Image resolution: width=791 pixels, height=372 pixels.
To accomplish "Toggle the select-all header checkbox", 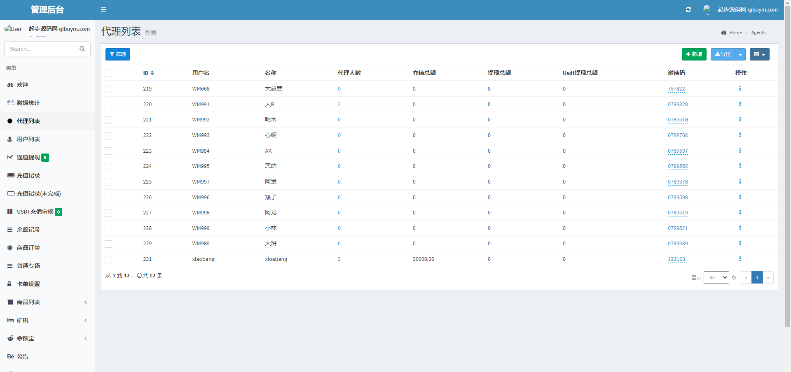I will pyautogui.click(x=108, y=73).
